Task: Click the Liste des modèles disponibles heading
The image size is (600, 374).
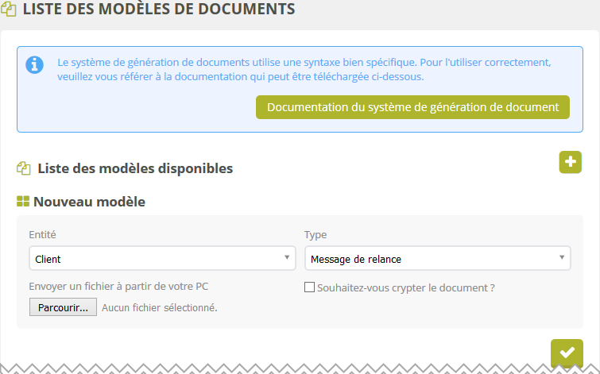Action: point(135,168)
